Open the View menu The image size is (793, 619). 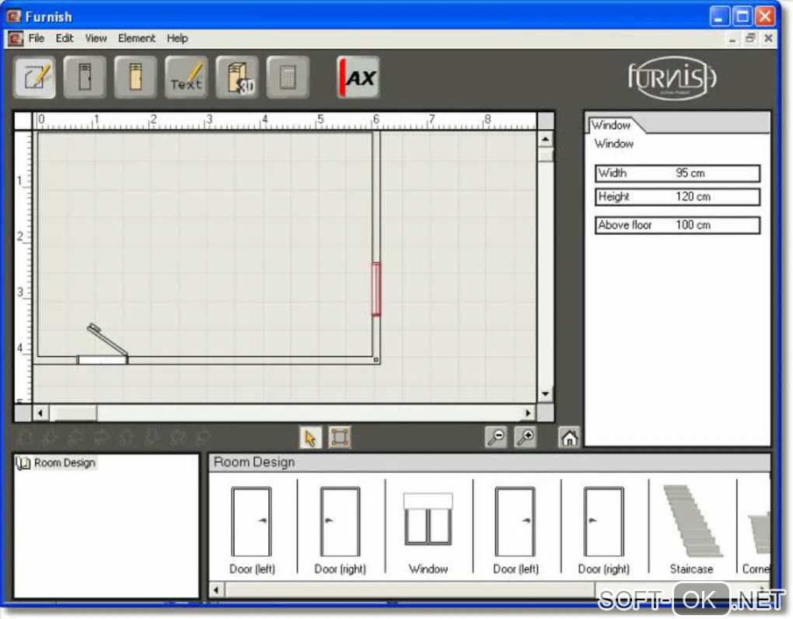tap(96, 38)
